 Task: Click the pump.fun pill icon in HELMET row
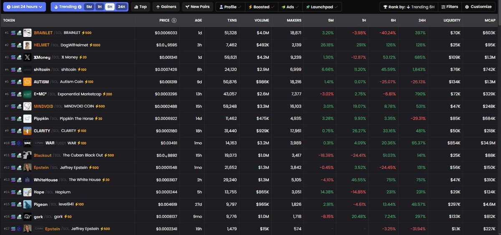(x=19, y=45)
